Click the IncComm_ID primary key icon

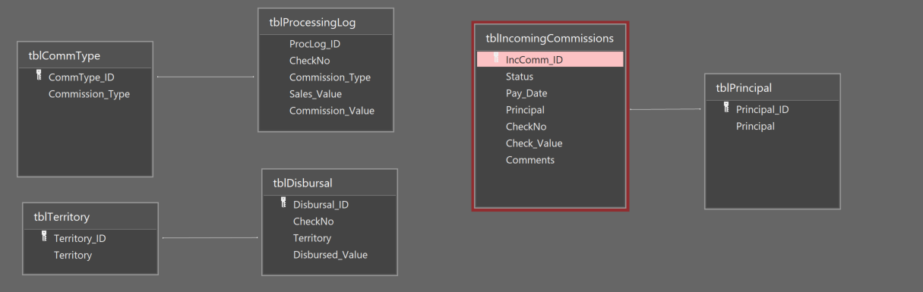(496, 58)
